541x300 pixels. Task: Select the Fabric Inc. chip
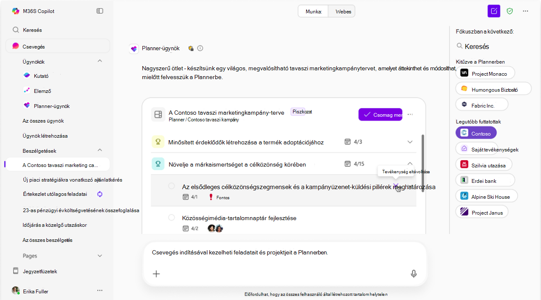coord(482,105)
